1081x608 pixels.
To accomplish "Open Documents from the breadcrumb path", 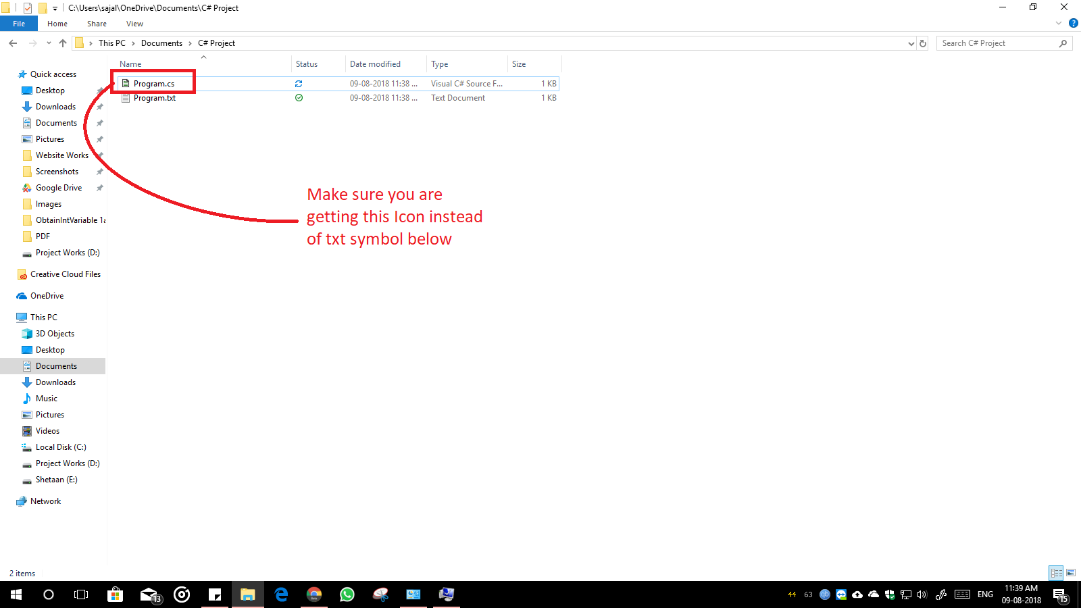I will [x=162, y=43].
